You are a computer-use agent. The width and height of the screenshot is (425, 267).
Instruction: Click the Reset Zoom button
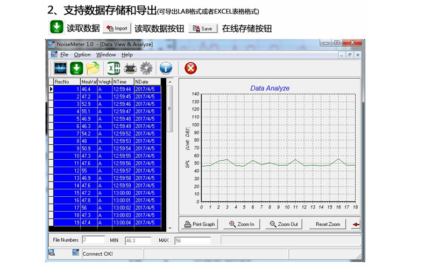pyautogui.click(x=328, y=224)
